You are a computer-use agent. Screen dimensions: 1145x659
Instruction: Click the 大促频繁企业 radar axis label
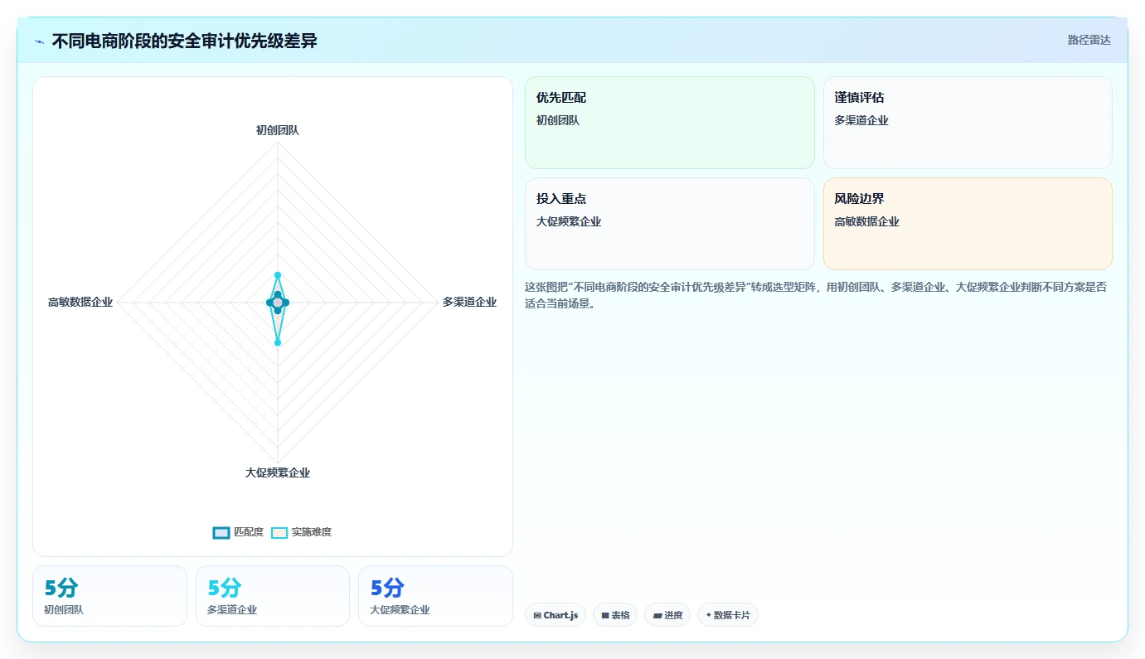(278, 472)
